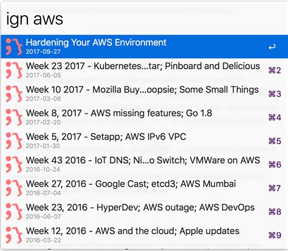This screenshot has width=288, height=251.
Task: Open Week 23, 2016 HyperDev AWS outage result
Action: click(144, 212)
